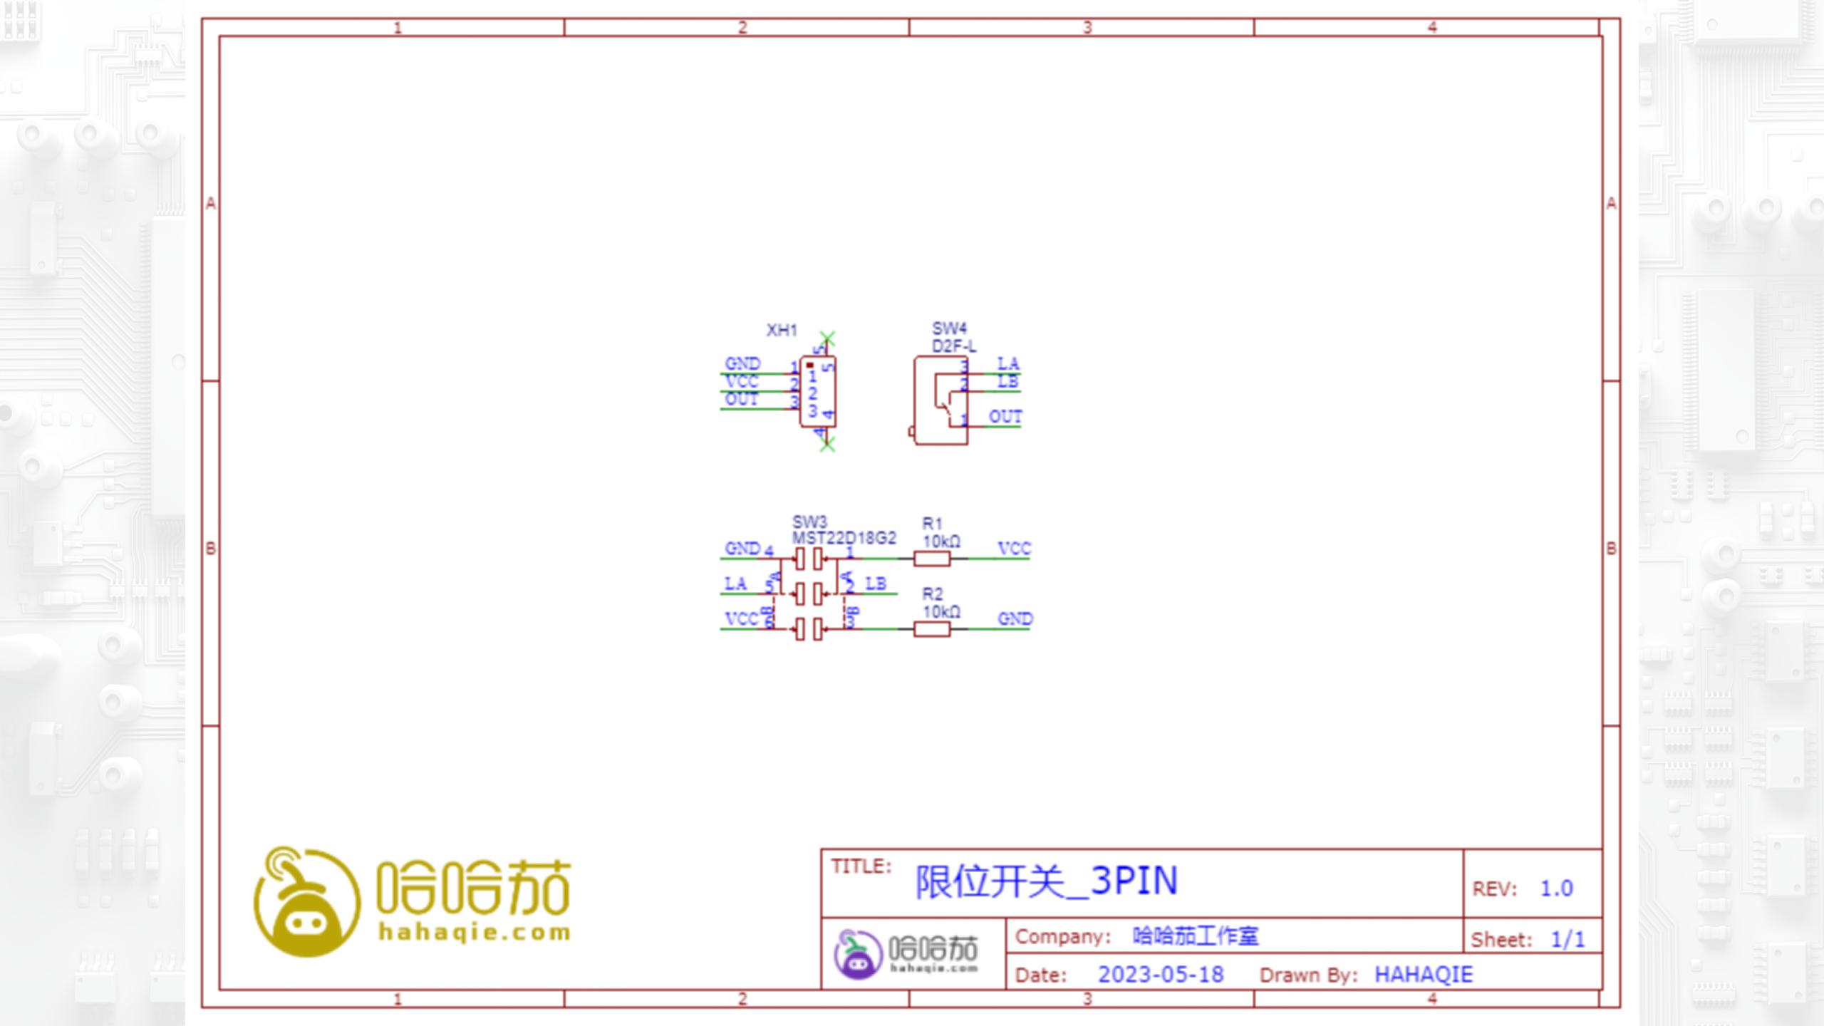Click the gold hahaqie.com text
This screenshot has width=1824, height=1026.
tap(475, 932)
